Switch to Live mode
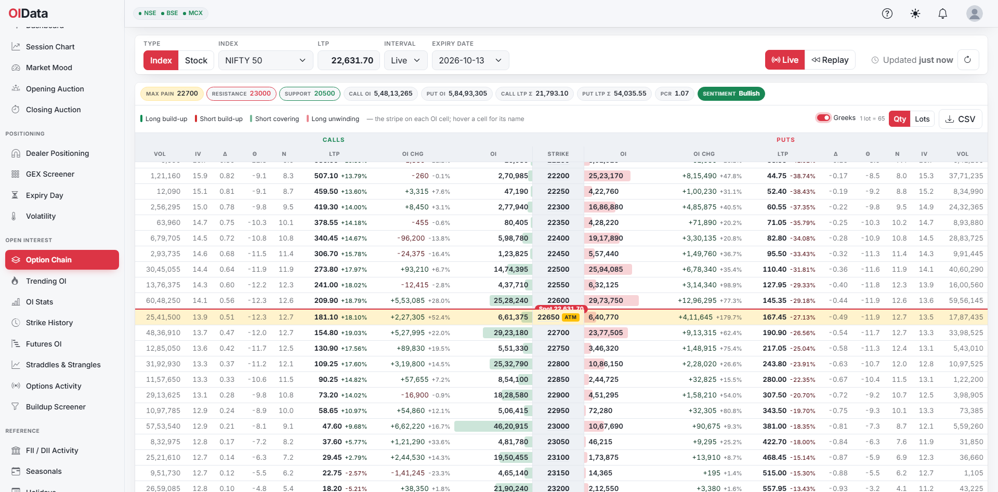 tap(785, 60)
